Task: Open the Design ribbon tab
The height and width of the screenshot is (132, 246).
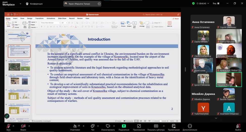Action: coord(30,18)
